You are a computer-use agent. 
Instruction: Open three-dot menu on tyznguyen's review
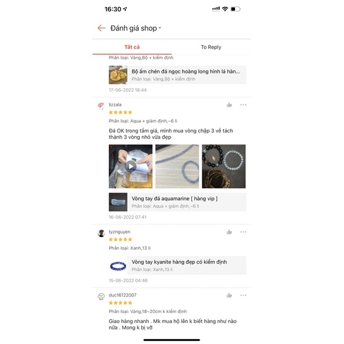(243, 232)
